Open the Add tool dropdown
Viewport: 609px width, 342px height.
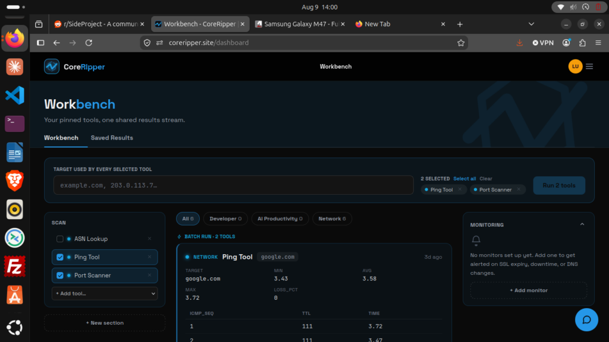[105, 293]
